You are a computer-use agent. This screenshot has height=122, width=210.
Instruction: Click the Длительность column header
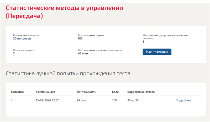point(86,92)
